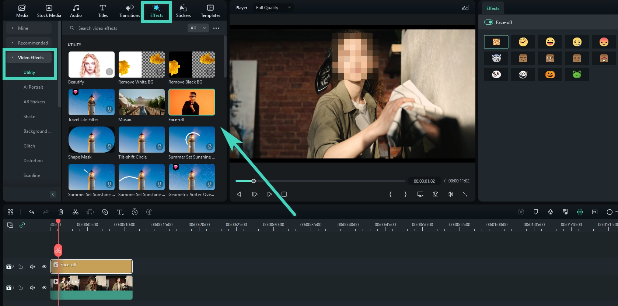The image size is (618, 306).
Task: Switch to the Transitions tab
Action: [x=130, y=11]
